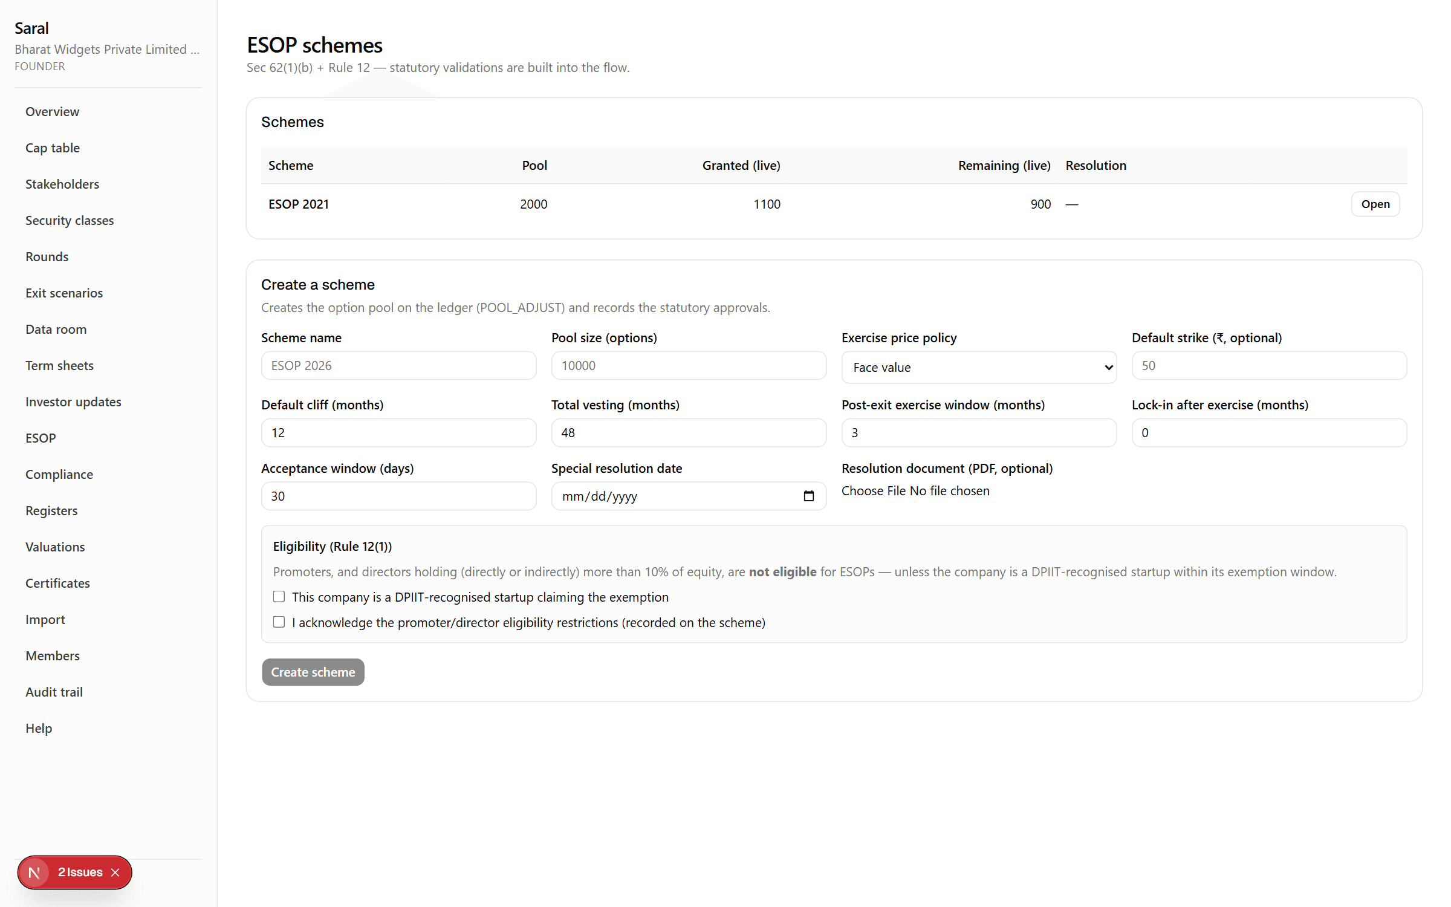1451x907 pixels.
Task: Open the 2 Issues error overlay
Action: tap(80, 873)
